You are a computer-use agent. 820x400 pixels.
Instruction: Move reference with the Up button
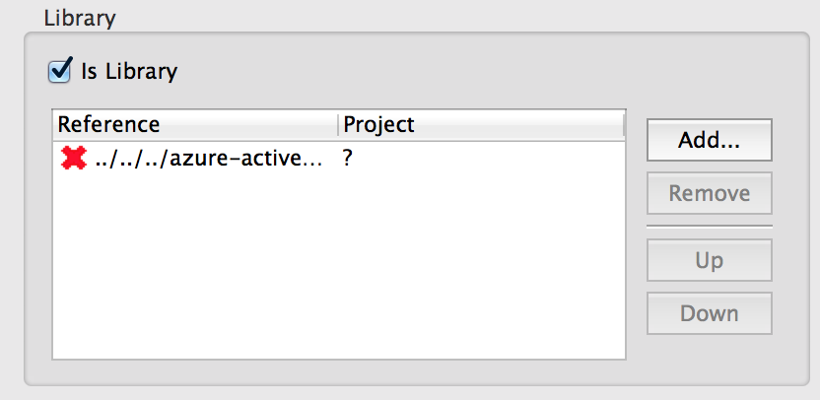coord(709,261)
